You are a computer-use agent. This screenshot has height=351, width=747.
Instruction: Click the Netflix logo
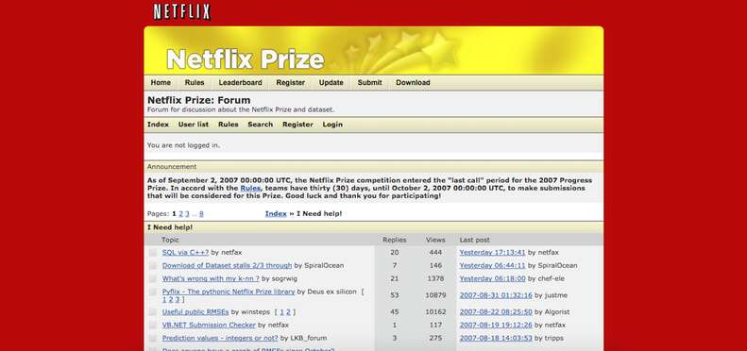(181, 12)
